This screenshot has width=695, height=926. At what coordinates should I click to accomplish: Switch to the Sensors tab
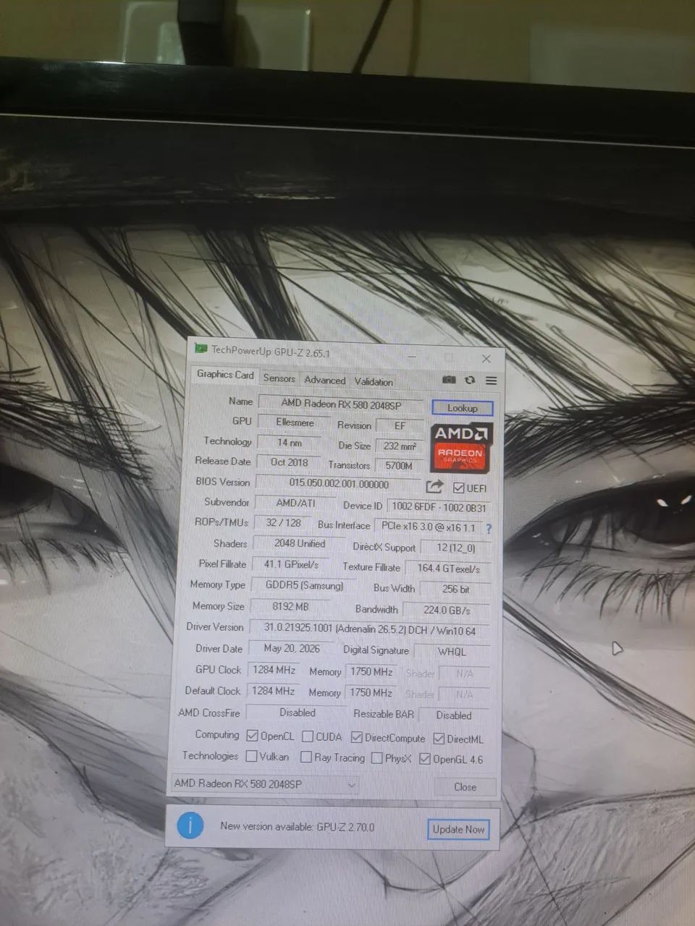(x=279, y=378)
